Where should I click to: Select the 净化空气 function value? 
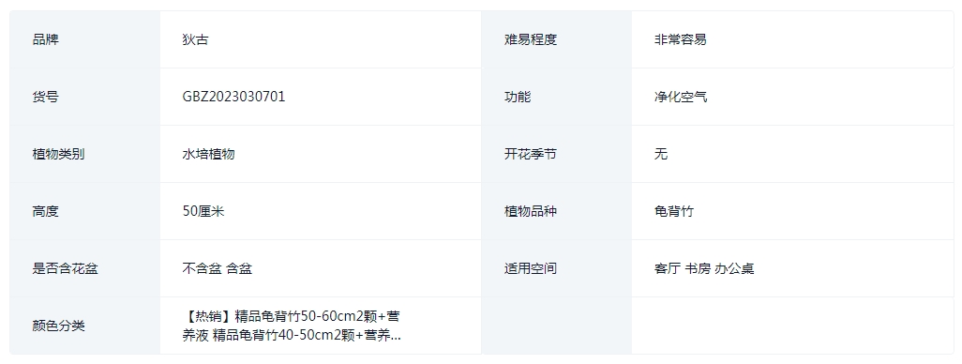click(681, 97)
